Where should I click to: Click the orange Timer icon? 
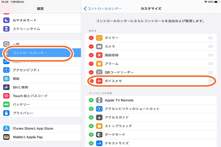click(99, 38)
